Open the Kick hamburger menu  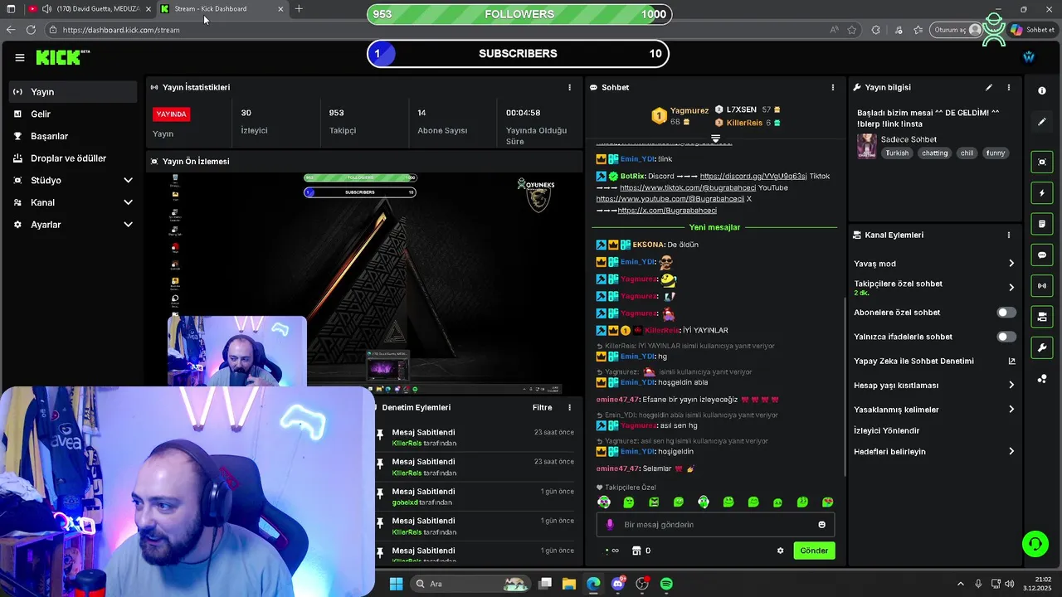coord(19,57)
